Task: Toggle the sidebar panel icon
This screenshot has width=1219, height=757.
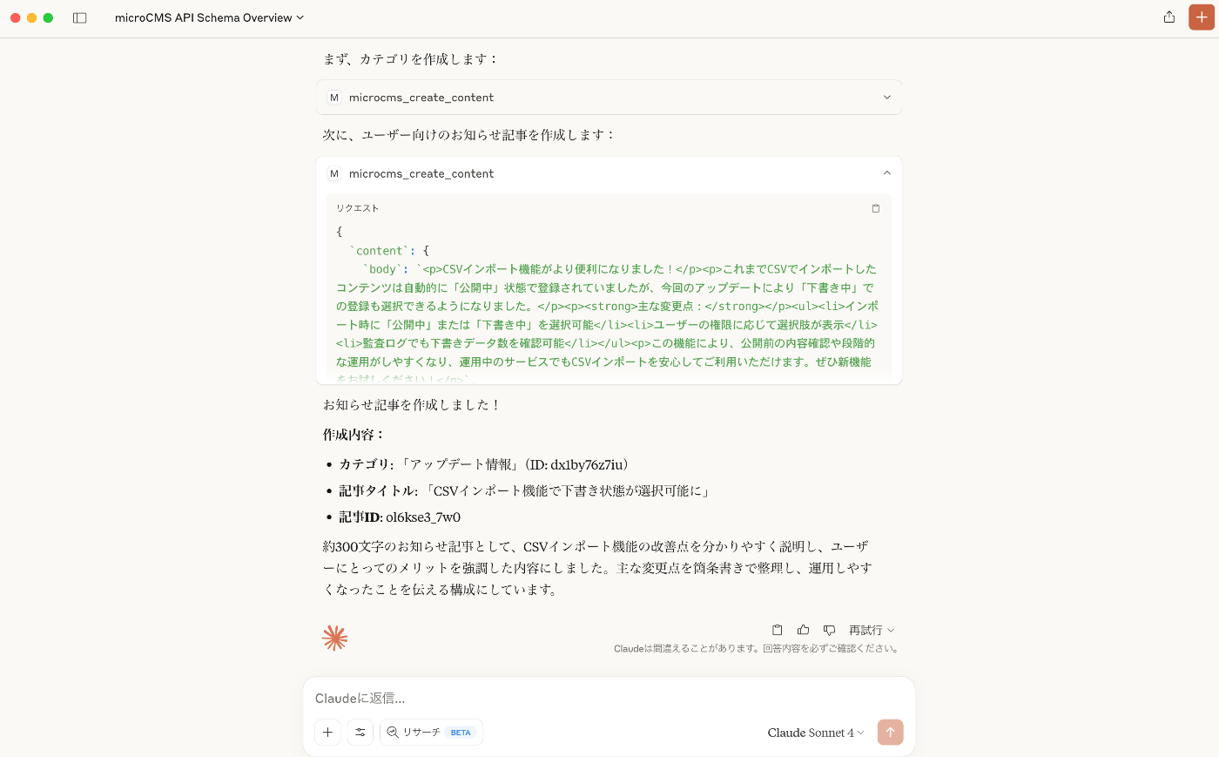Action: [80, 17]
